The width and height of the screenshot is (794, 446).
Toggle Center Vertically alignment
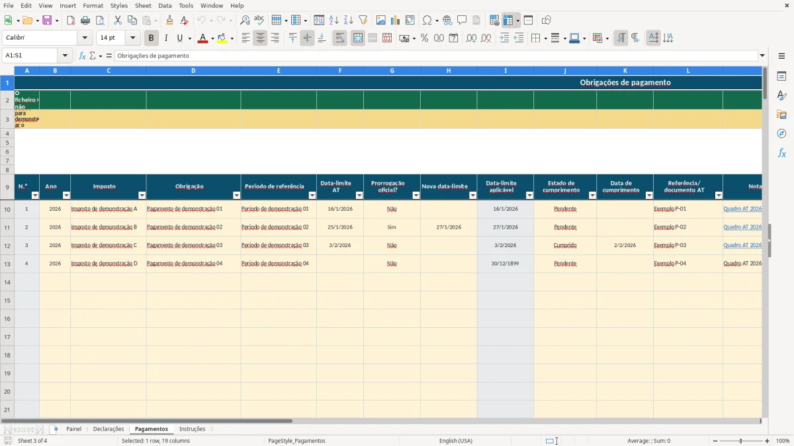click(x=307, y=38)
